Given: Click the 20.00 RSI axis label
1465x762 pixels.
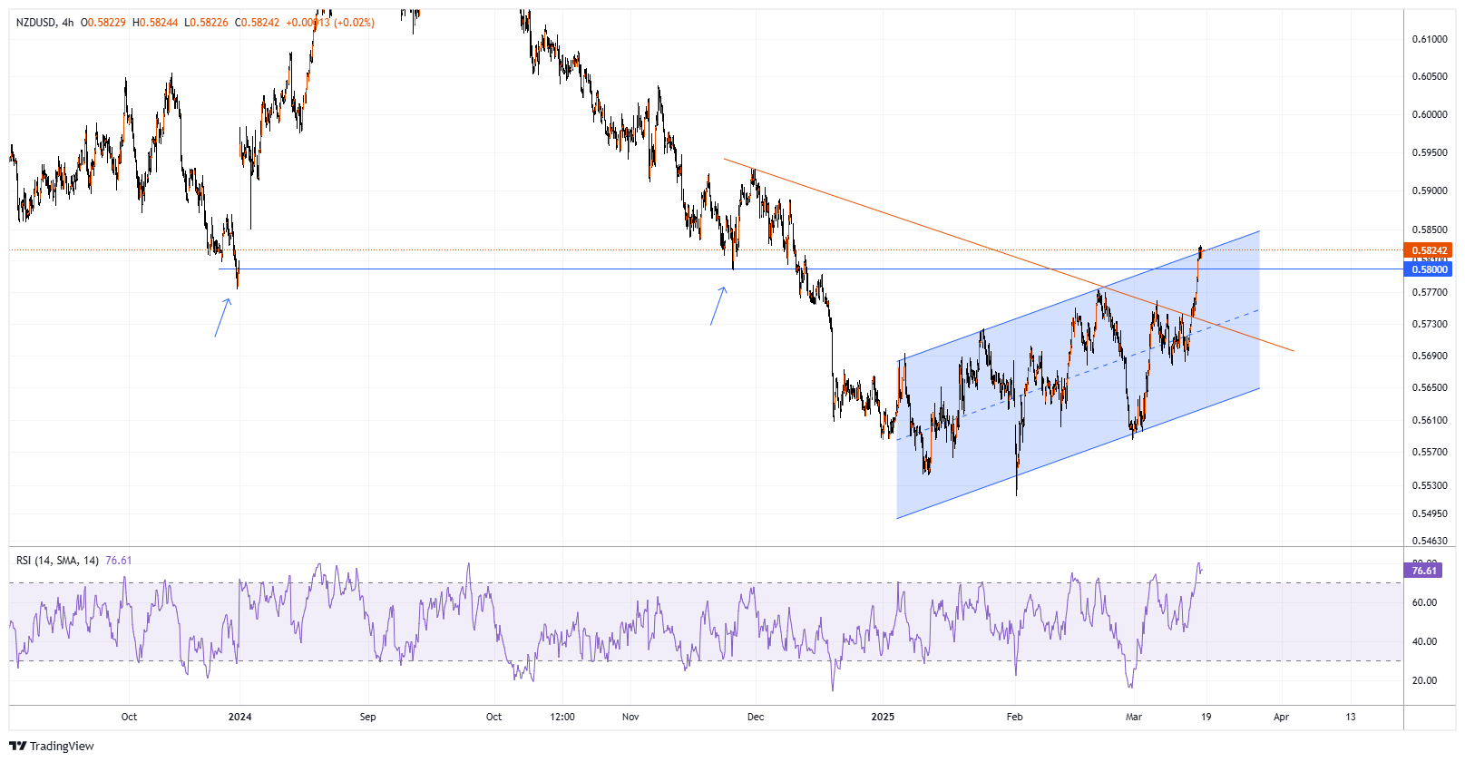Looking at the screenshot, I should point(1424,680).
